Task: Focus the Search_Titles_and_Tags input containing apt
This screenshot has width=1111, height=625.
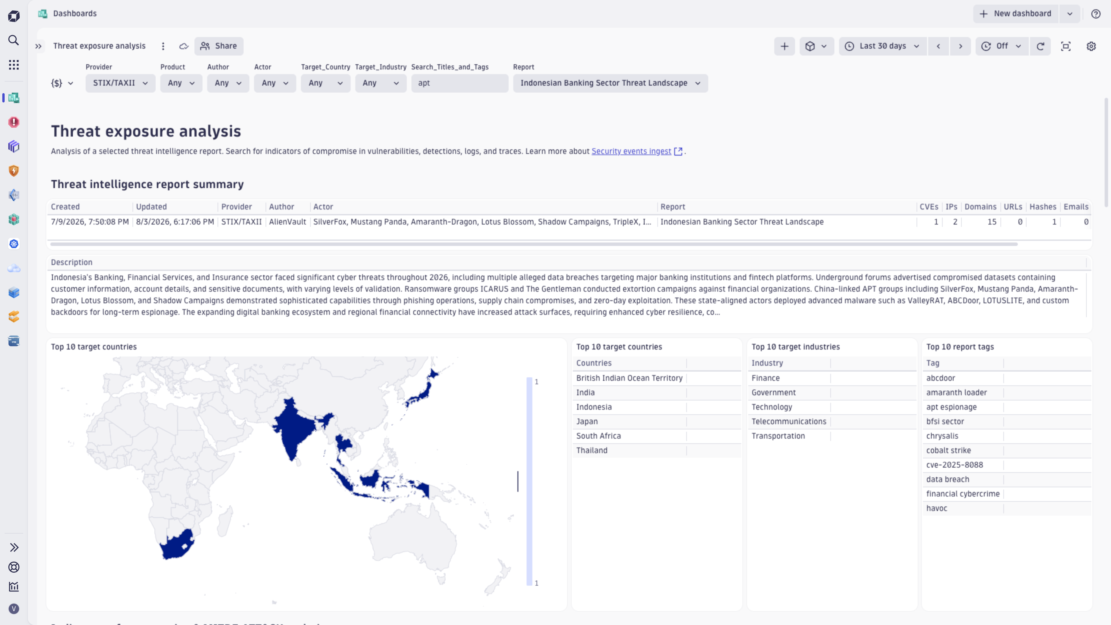Action: point(460,83)
